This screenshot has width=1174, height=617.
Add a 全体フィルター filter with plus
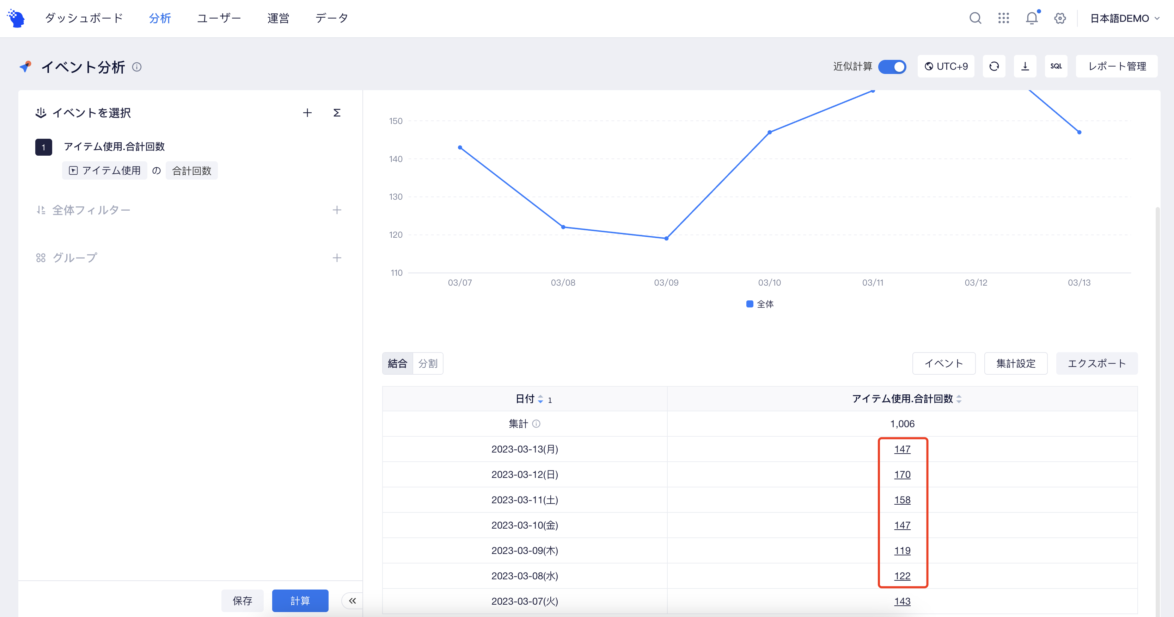[337, 210]
